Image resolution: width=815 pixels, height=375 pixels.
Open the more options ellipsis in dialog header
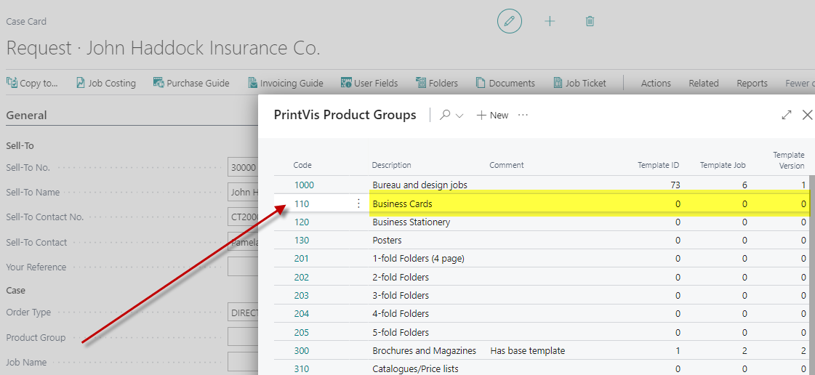(x=523, y=115)
